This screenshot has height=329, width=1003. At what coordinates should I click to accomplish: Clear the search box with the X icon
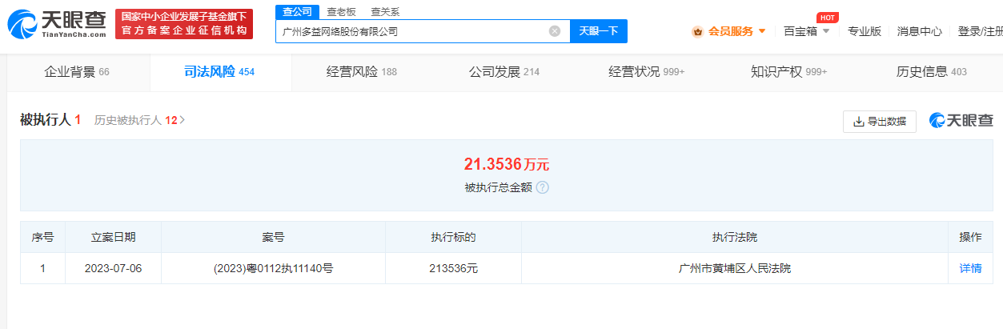[555, 31]
